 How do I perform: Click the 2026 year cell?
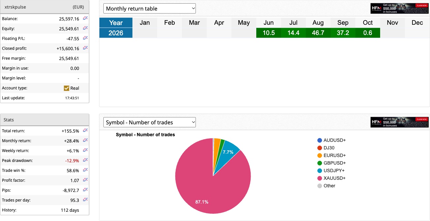coord(116,33)
